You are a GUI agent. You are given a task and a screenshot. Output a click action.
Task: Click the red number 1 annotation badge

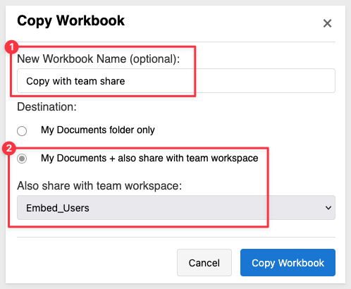[11, 47]
